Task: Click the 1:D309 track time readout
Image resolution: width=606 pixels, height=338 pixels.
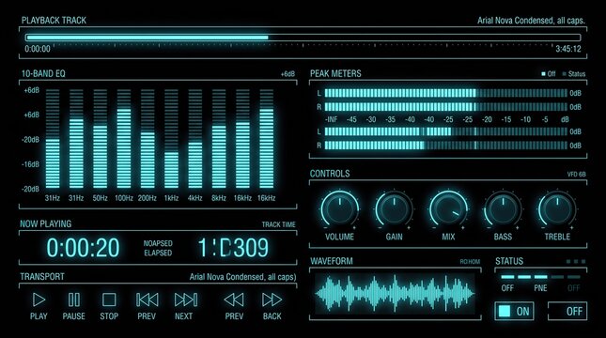Action: click(x=233, y=248)
